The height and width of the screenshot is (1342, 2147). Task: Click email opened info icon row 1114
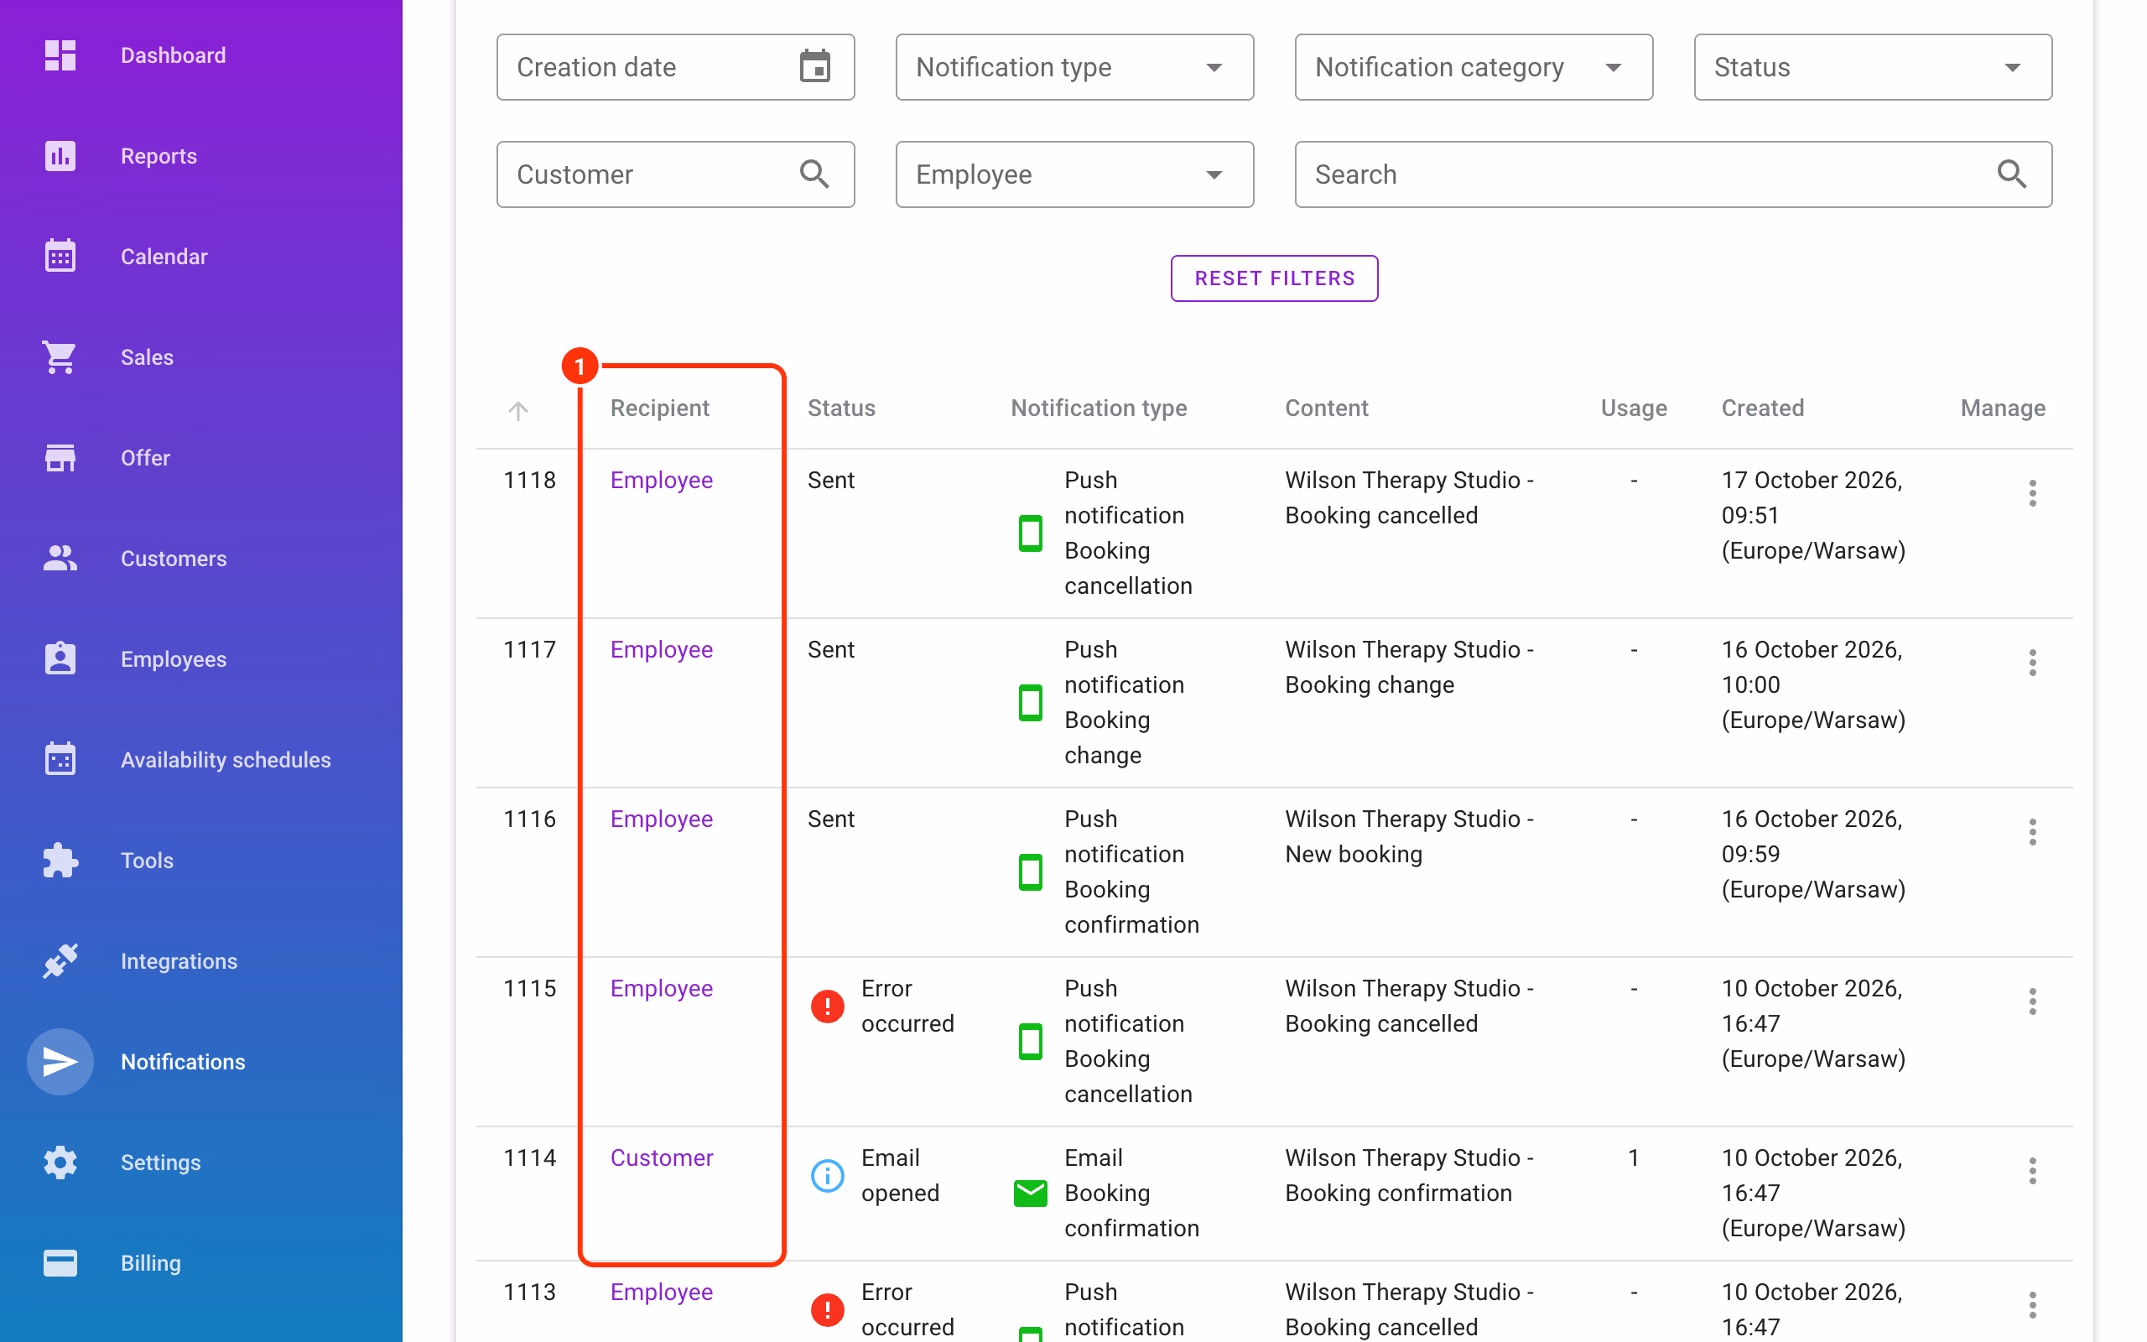827,1175
